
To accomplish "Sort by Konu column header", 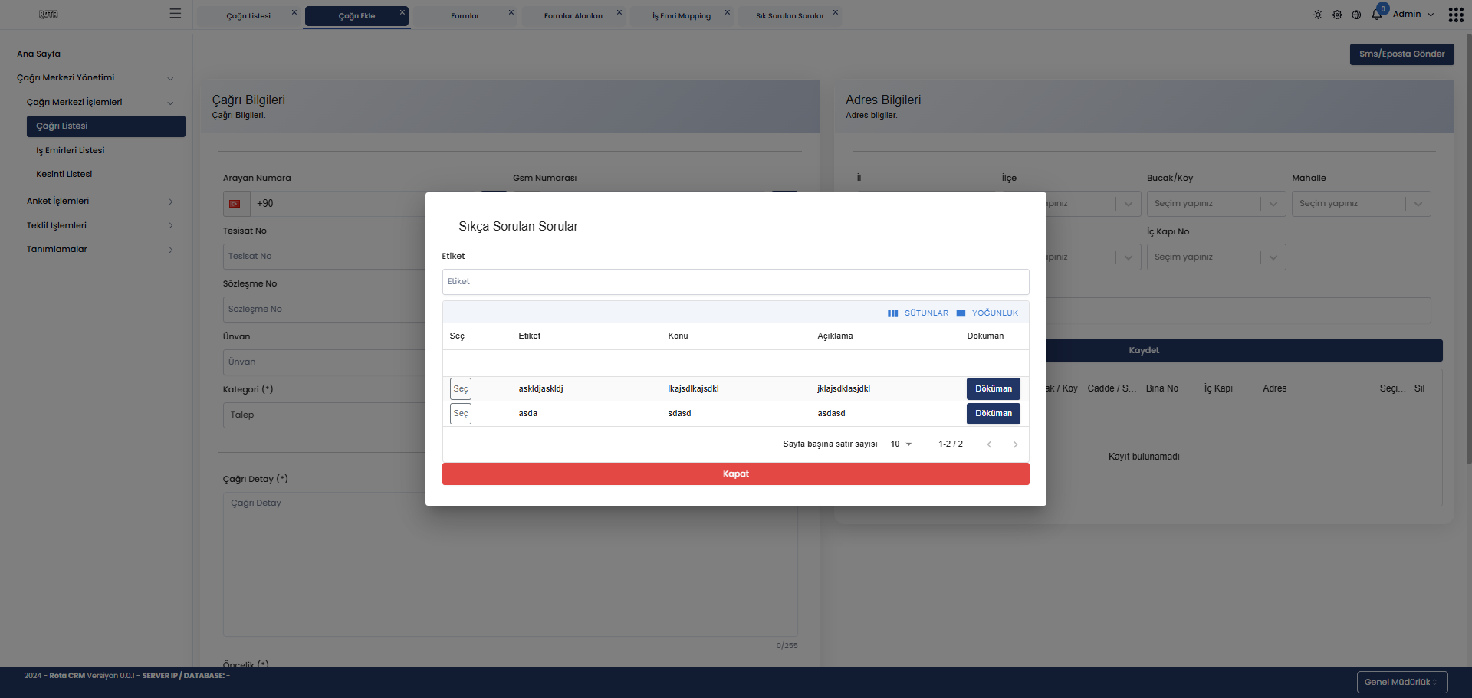I will [678, 336].
